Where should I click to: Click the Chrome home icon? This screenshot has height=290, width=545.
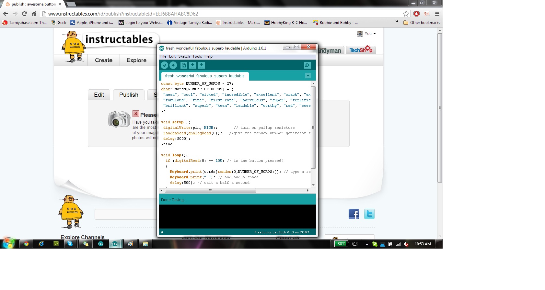34,14
